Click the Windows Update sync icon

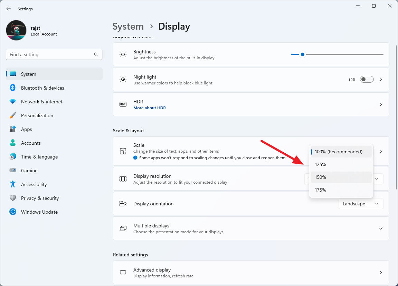tap(13, 212)
